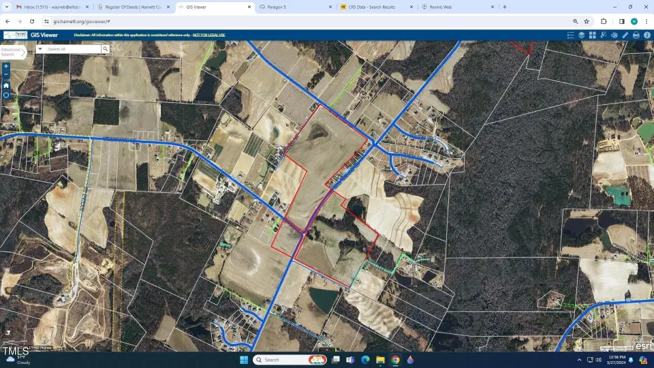Image resolution: width=654 pixels, height=368 pixels.
Task: Select the draw tool icon
Action: point(603,35)
